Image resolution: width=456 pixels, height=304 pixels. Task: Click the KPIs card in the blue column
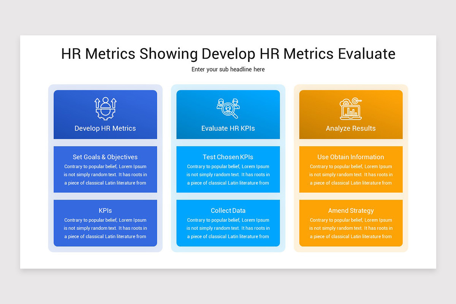click(x=105, y=223)
